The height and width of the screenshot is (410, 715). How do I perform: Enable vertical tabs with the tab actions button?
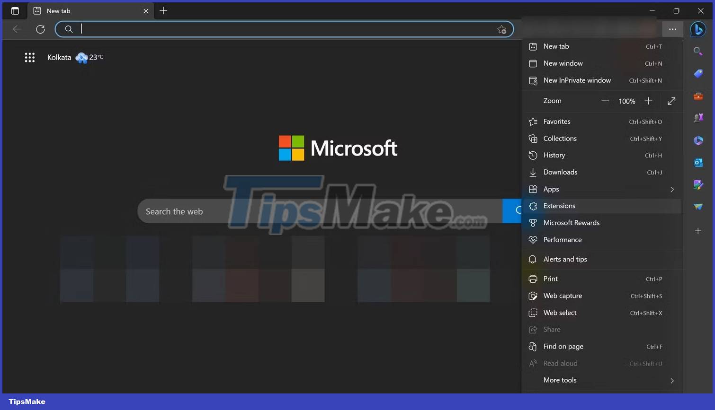(15, 10)
